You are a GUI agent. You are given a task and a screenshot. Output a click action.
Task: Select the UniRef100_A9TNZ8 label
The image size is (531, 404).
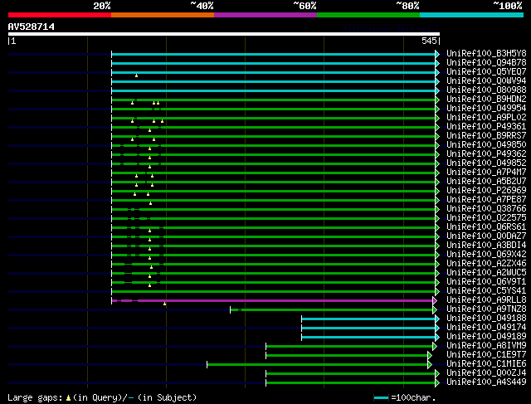[x=486, y=309]
